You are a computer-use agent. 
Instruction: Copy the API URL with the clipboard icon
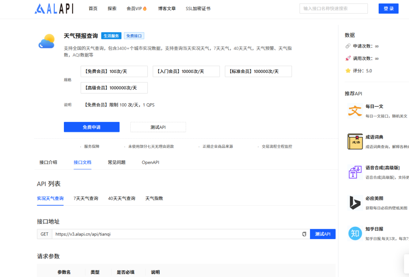[304, 234]
